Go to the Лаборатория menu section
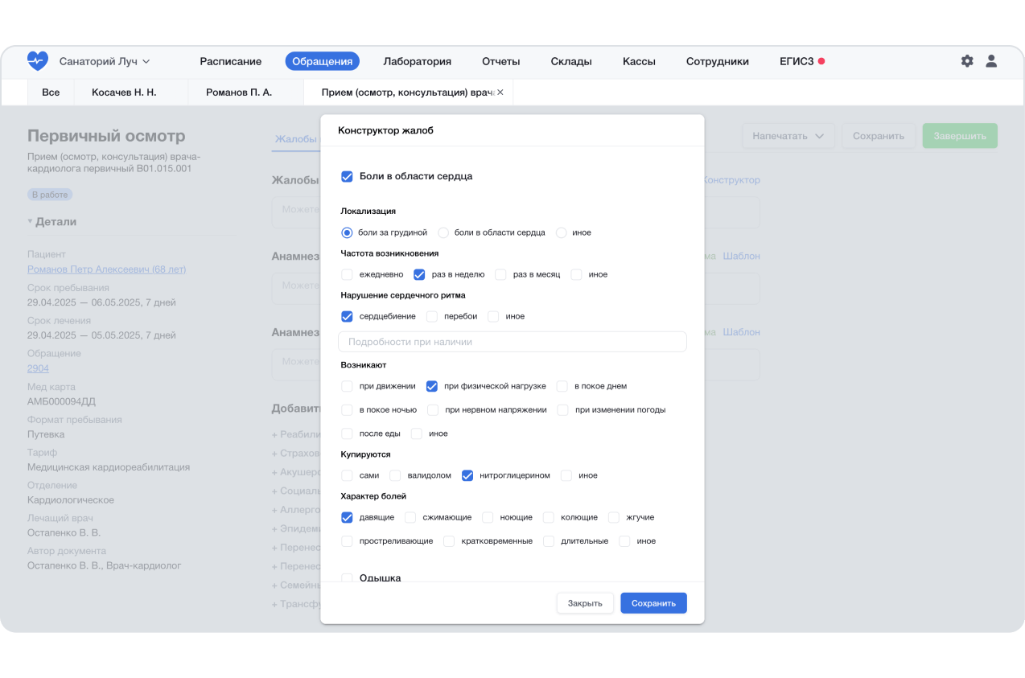The height and width of the screenshot is (678, 1025). coord(417,61)
